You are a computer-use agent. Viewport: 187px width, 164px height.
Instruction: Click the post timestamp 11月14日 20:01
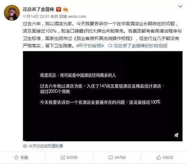pos(36,17)
